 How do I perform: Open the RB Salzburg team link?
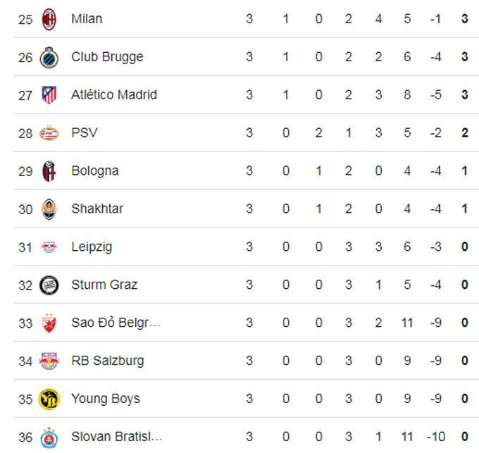[x=108, y=361]
